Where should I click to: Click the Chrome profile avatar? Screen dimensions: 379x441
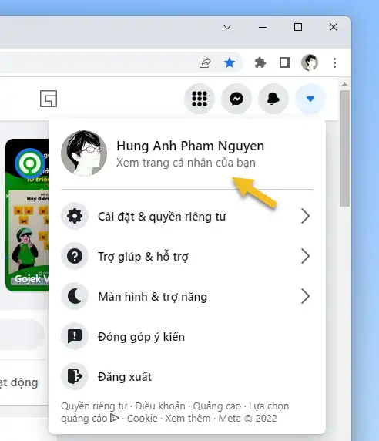point(310,62)
